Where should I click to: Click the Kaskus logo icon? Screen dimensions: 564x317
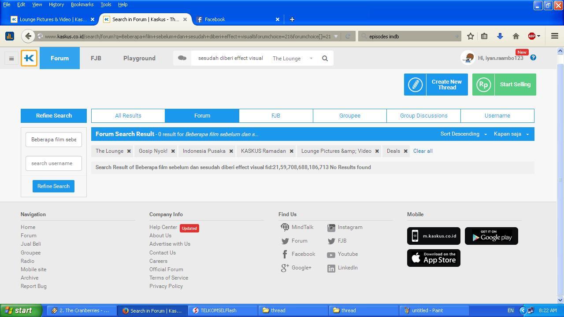pos(29,58)
